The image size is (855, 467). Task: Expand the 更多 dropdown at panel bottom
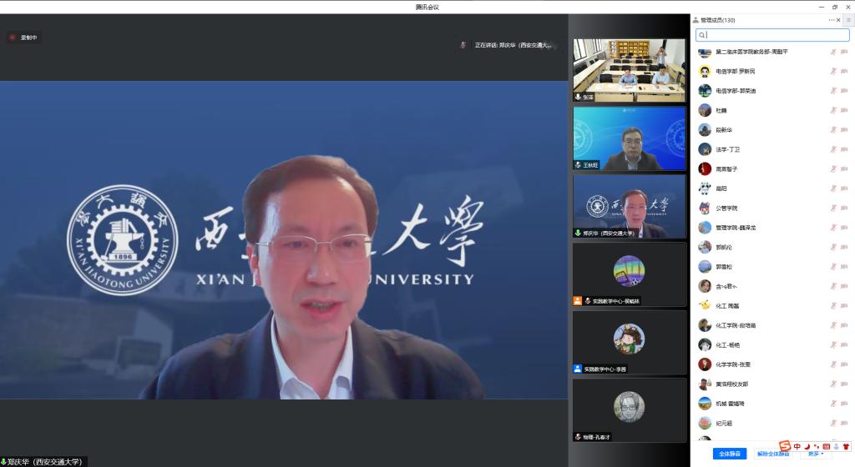pos(817,454)
